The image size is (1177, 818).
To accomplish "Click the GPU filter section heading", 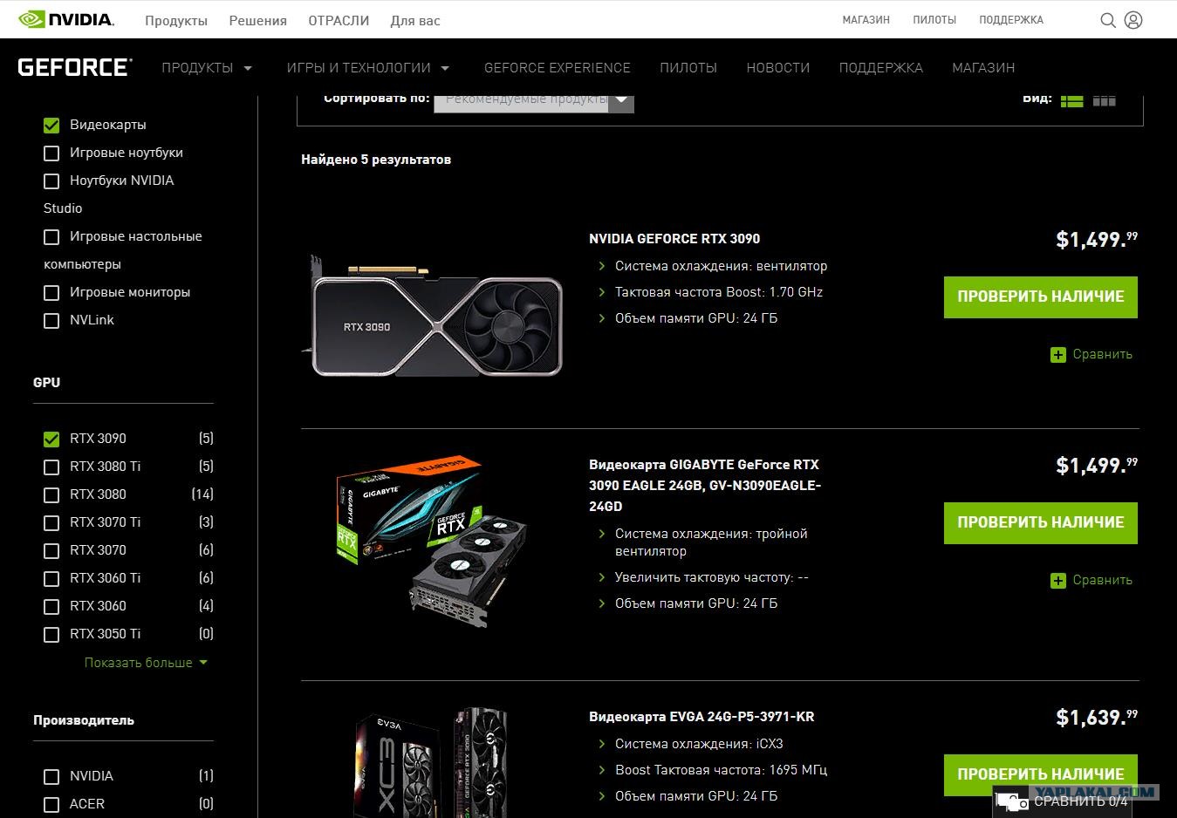I will [x=47, y=383].
